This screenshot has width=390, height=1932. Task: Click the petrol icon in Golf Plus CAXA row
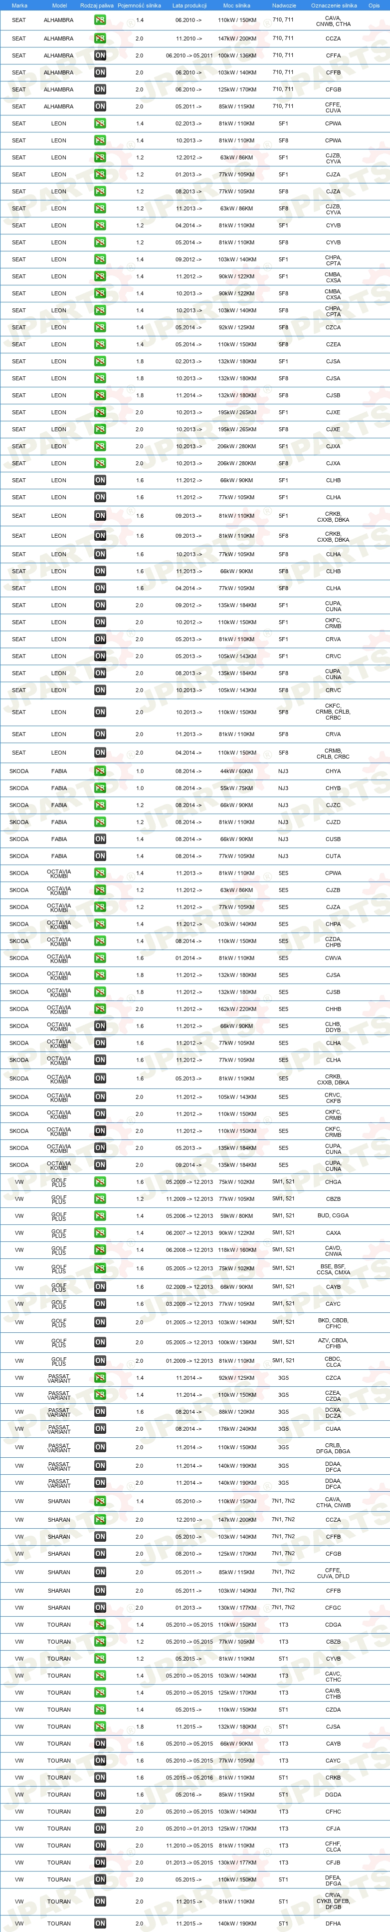100,1232
